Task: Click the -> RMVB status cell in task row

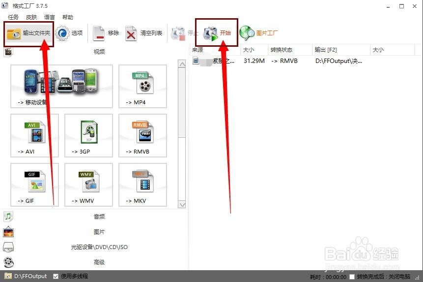Action: point(284,61)
